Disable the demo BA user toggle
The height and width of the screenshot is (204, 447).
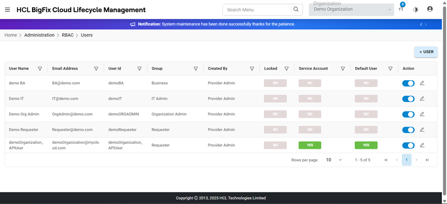pos(408,83)
